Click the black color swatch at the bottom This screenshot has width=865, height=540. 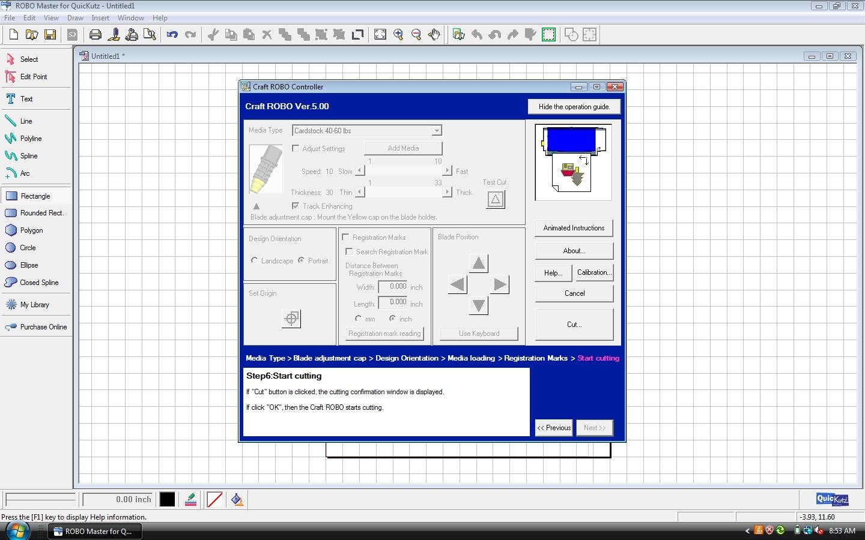point(168,499)
